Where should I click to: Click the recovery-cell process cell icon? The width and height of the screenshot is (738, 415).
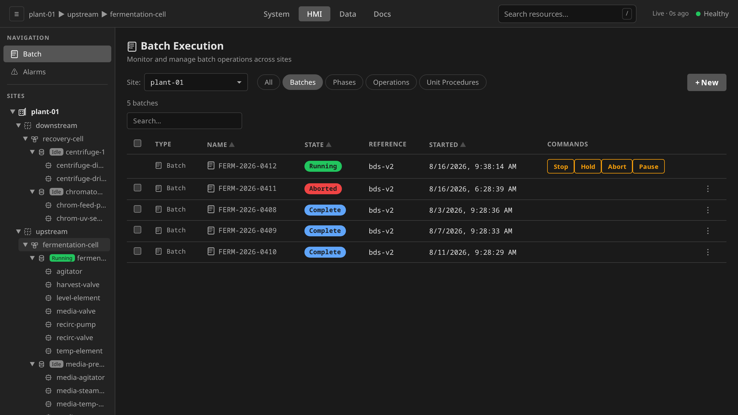(x=35, y=139)
